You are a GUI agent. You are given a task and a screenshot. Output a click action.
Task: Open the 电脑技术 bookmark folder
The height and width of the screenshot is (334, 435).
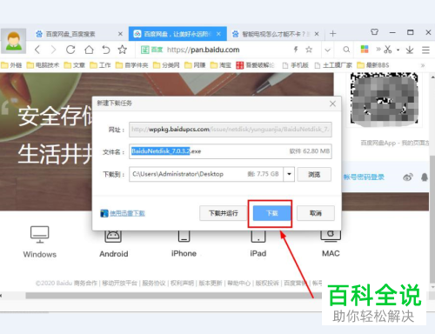click(43, 65)
